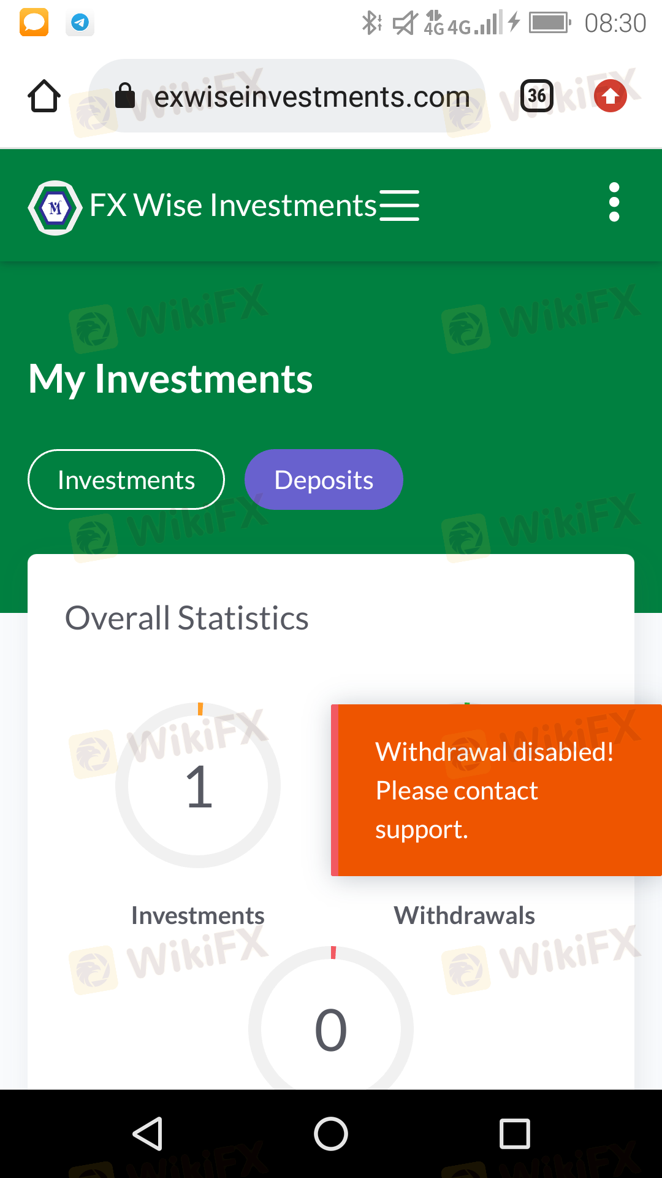
Task: Tap the Android back navigation button
Action: [148, 1133]
